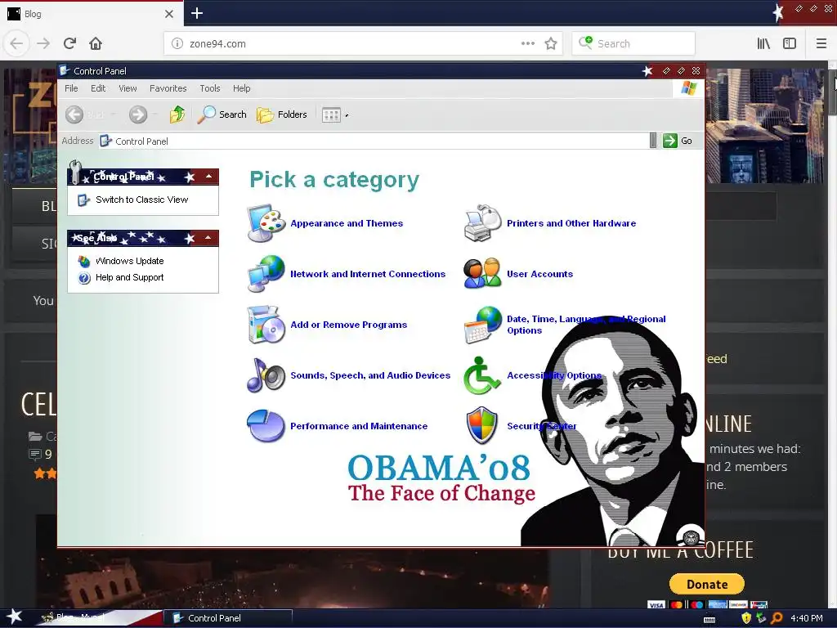Image resolution: width=837 pixels, height=628 pixels.
Task: Click Firefox reload page button
Action: coord(69,43)
